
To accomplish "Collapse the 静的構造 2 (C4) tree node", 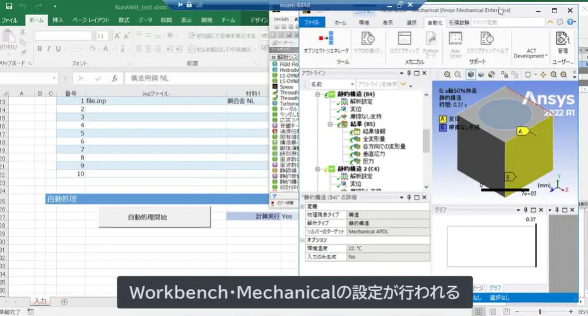I will (317, 169).
